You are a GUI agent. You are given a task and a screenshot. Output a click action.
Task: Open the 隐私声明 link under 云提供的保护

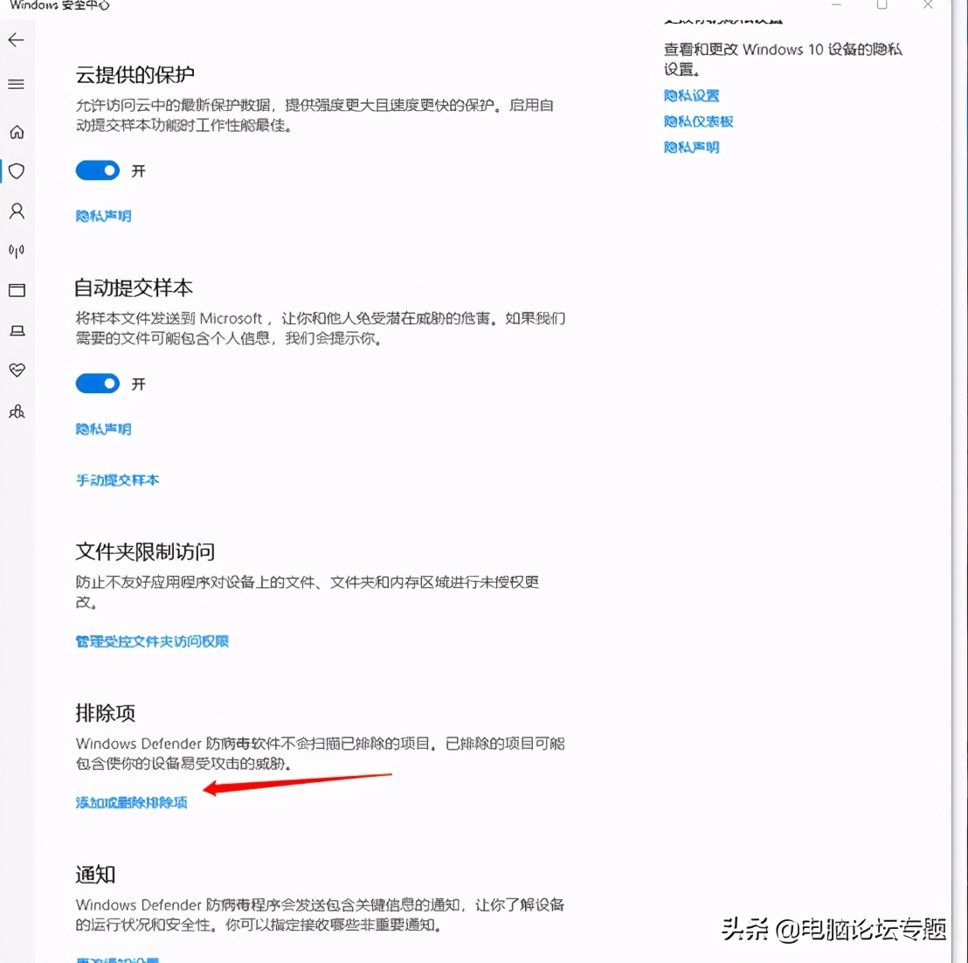pyautogui.click(x=103, y=216)
